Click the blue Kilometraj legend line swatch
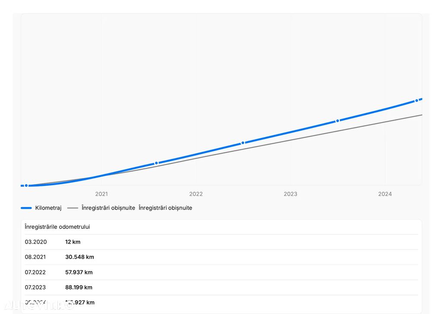The height and width of the screenshot is (314, 432). [x=26, y=208]
